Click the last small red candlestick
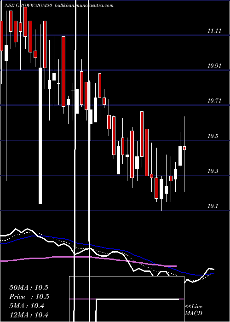The width and height of the screenshot is (230, 322). pyautogui.click(x=184, y=148)
